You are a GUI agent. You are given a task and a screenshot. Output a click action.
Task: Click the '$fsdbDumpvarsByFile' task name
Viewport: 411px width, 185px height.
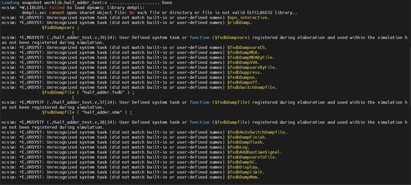point(251,67)
